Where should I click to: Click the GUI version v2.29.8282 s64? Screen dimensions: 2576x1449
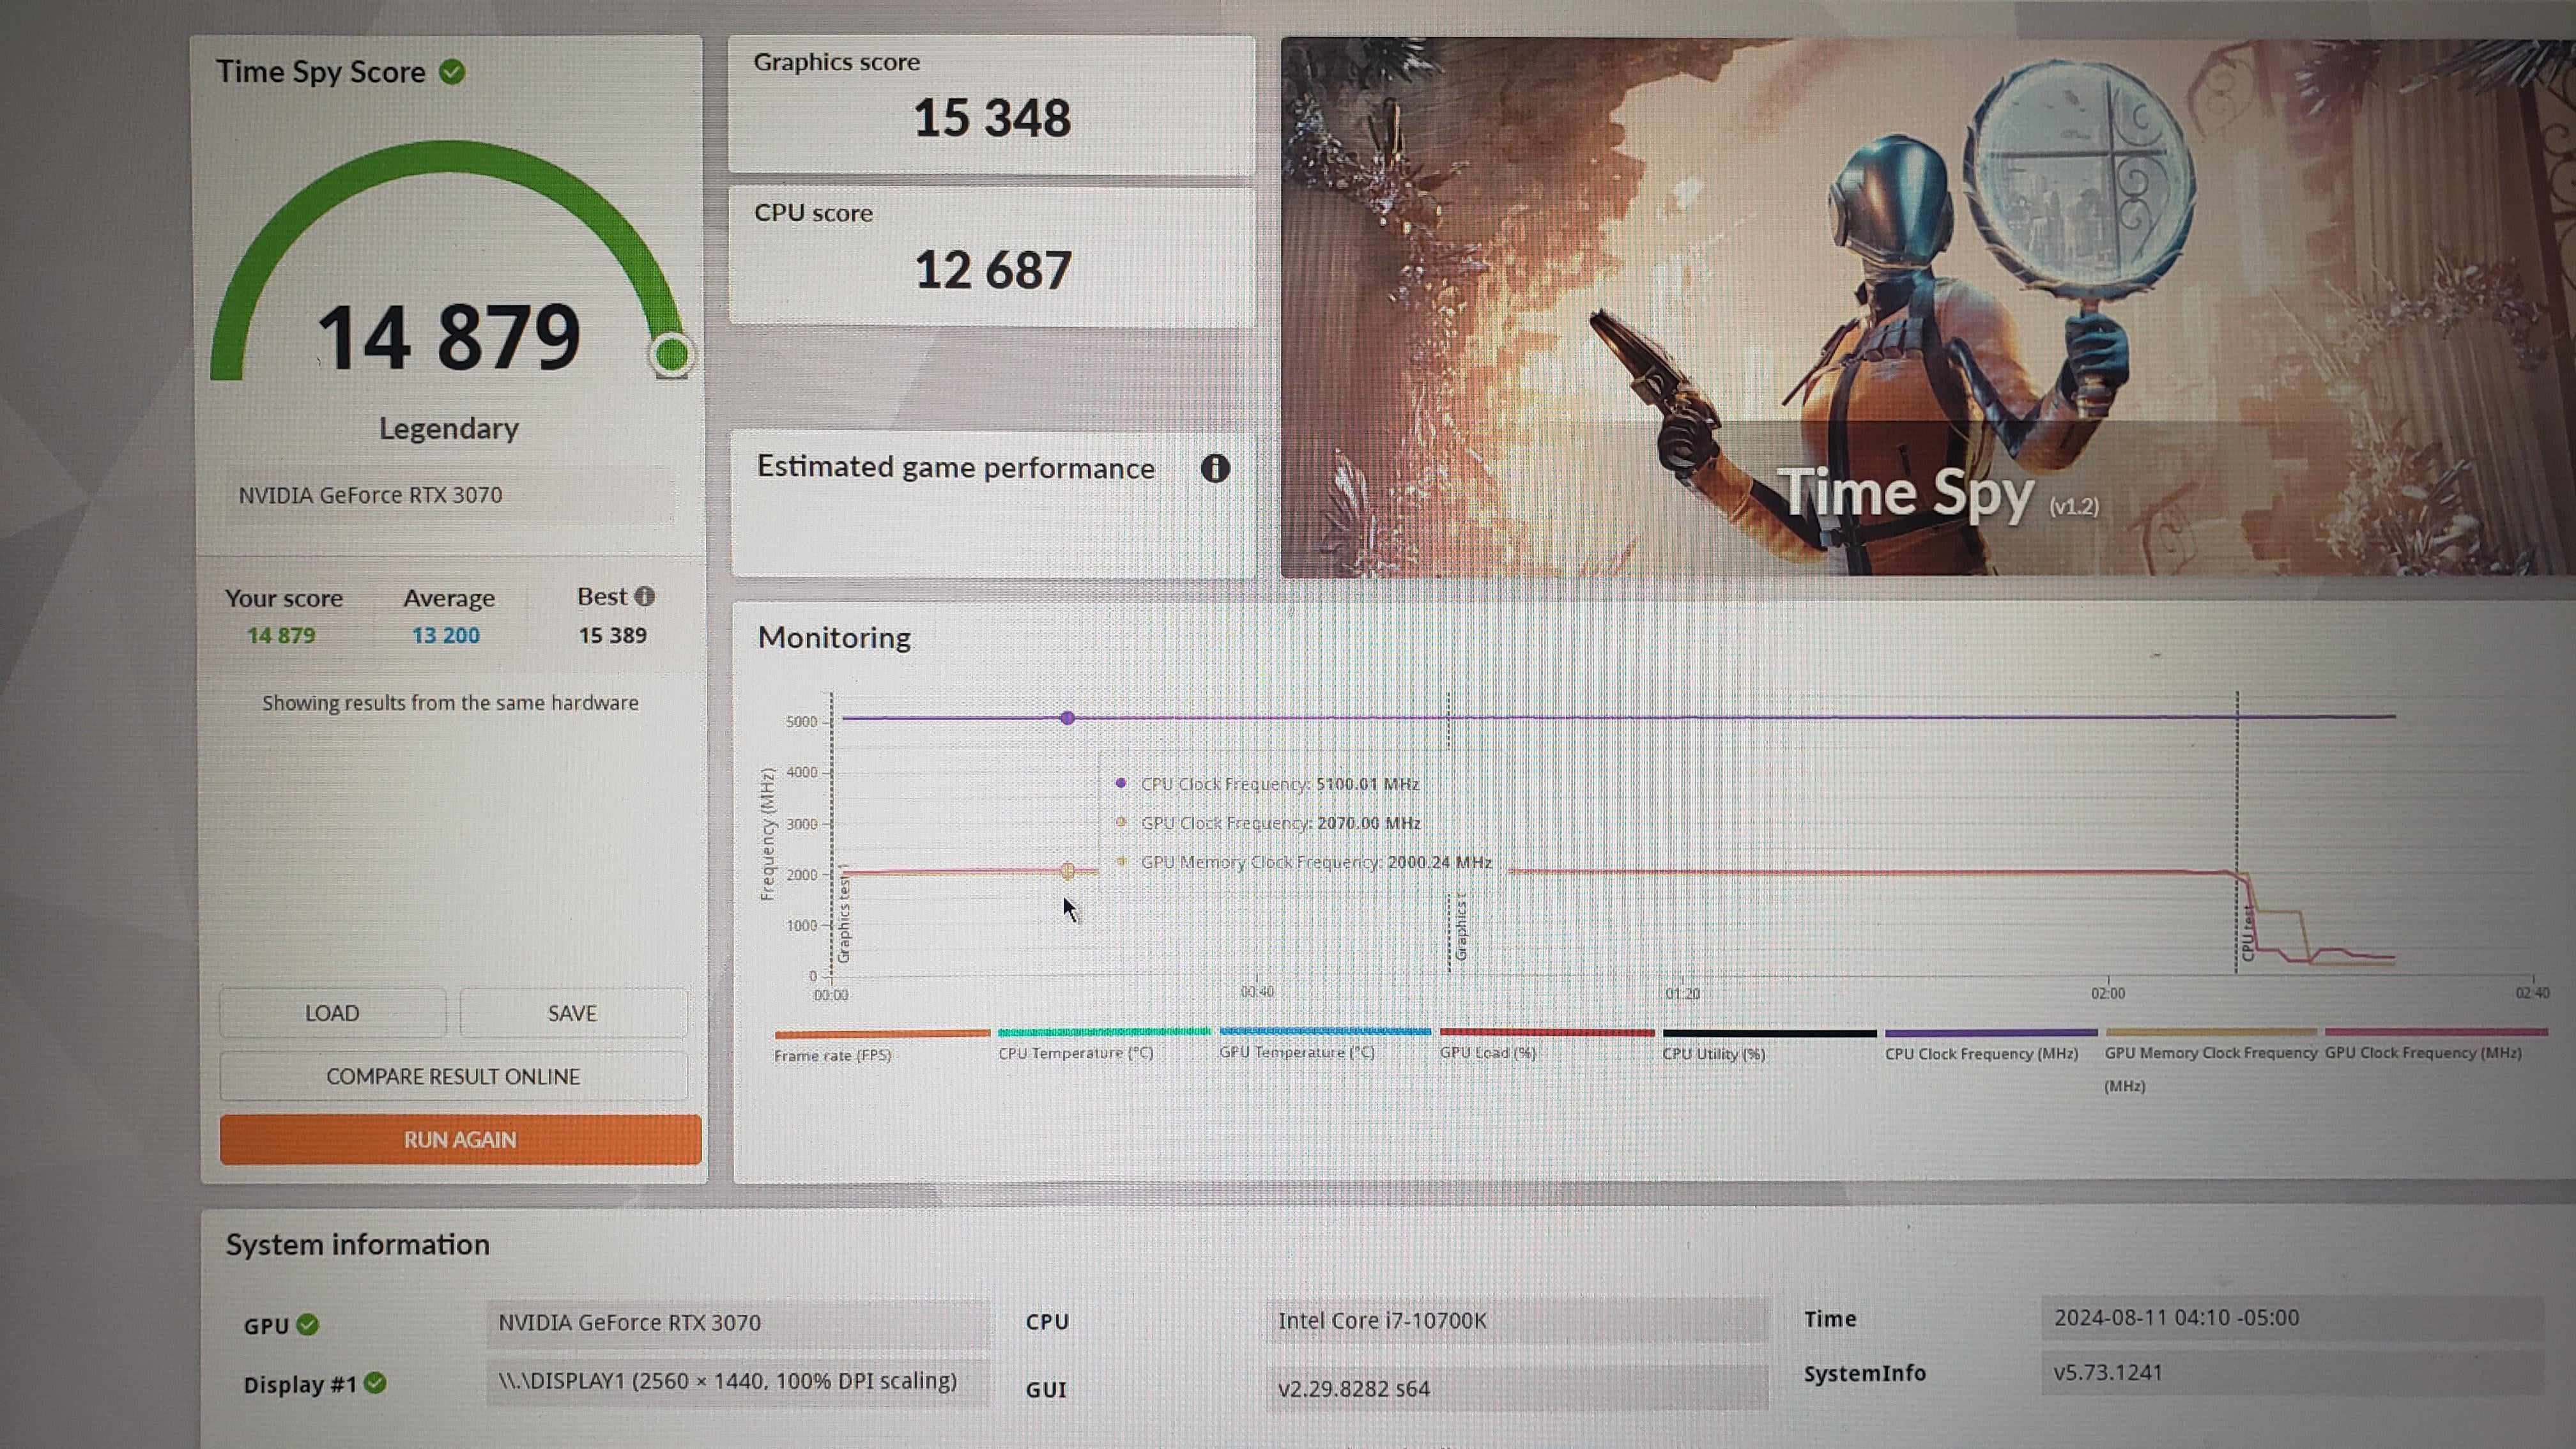1517,1389
